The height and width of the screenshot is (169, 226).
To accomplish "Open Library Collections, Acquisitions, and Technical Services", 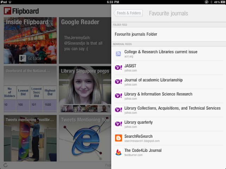I will click(x=169, y=110).
